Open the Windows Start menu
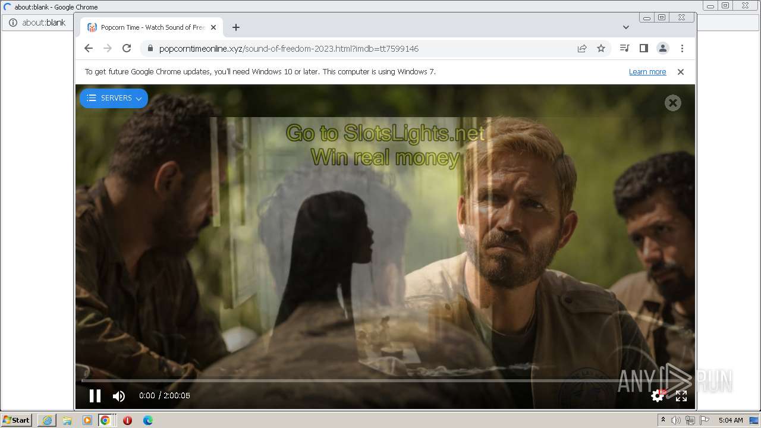This screenshot has width=761, height=428. tap(17, 420)
